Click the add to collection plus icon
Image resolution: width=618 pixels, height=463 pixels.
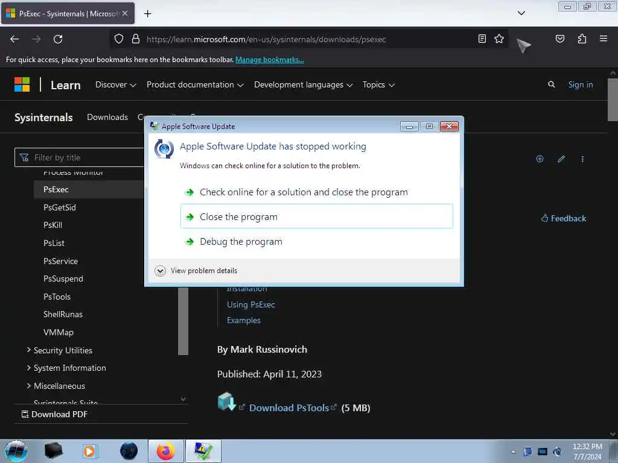click(540, 159)
